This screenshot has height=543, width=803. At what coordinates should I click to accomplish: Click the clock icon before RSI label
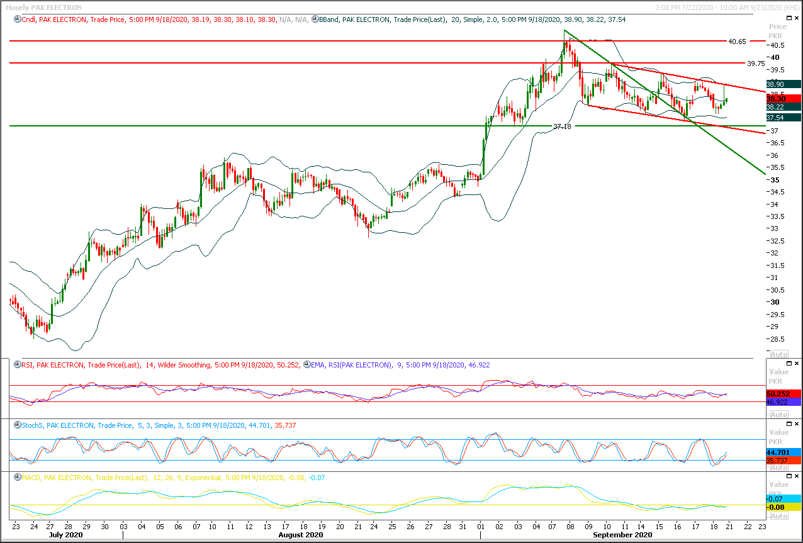click(17, 364)
